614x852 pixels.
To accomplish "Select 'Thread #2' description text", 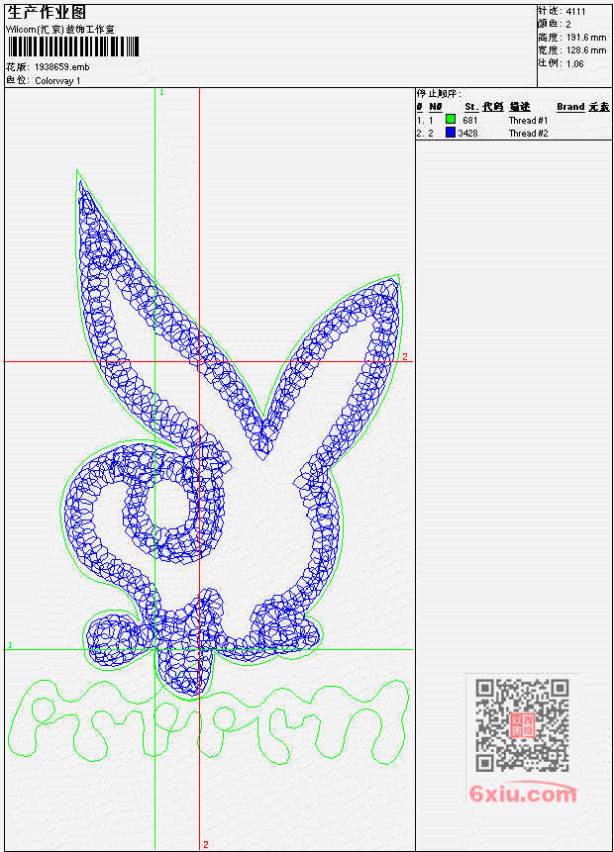I will coord(528,134).
